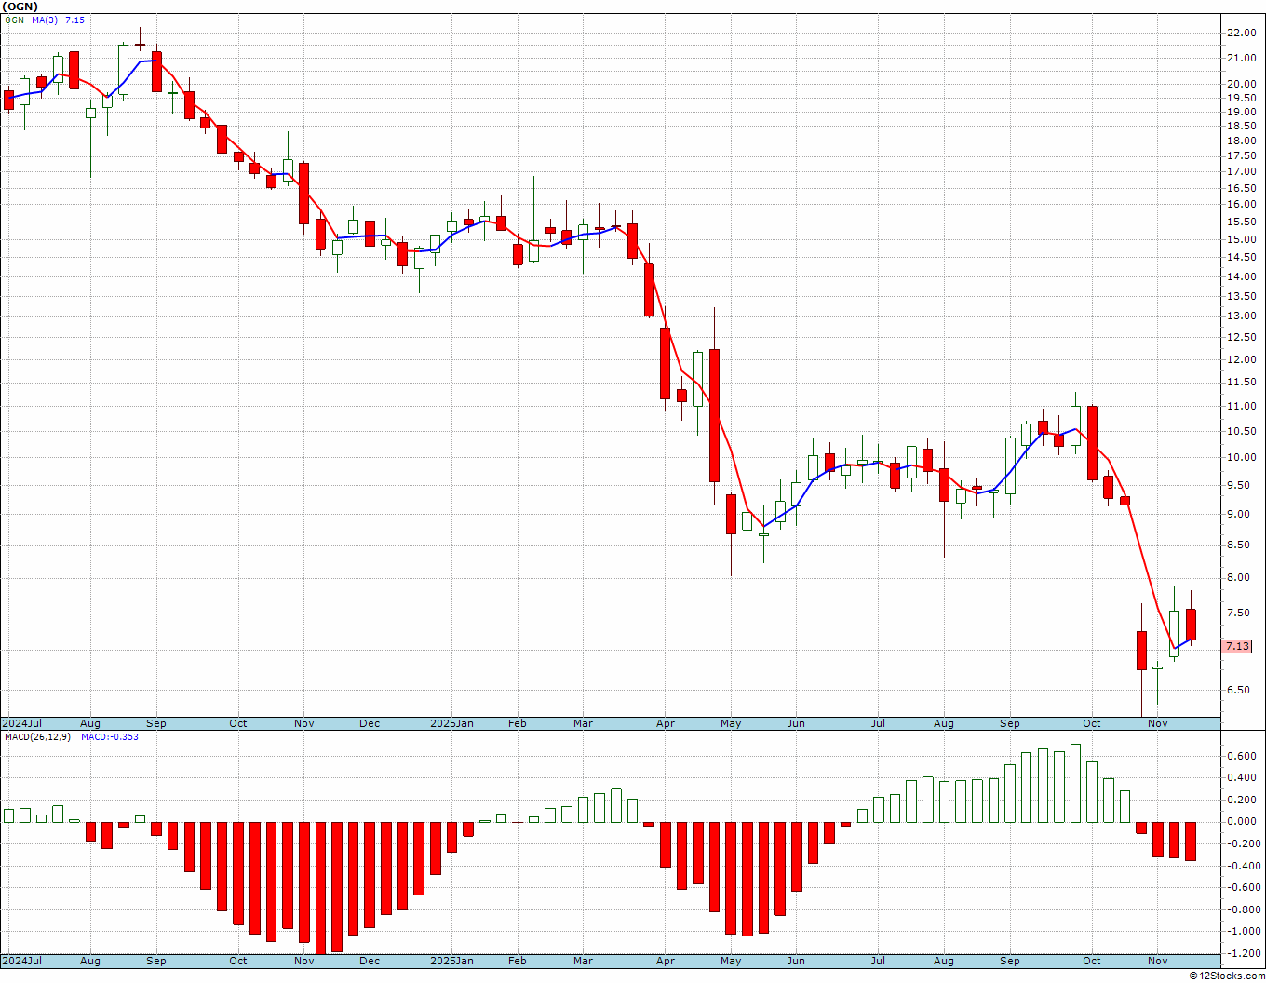Viewport: 1266px width, 983px height.
Task: Click the 0.600 MACD axis label
Action: [x=1242, y=755]
